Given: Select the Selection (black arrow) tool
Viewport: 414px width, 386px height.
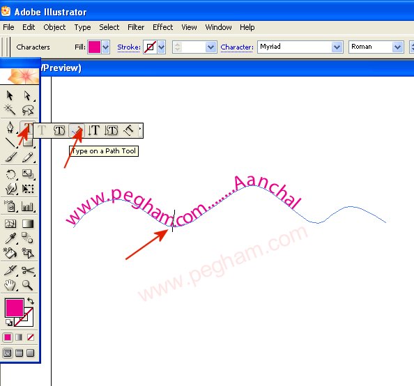Looking at the screenshot, I should (10, 95).
